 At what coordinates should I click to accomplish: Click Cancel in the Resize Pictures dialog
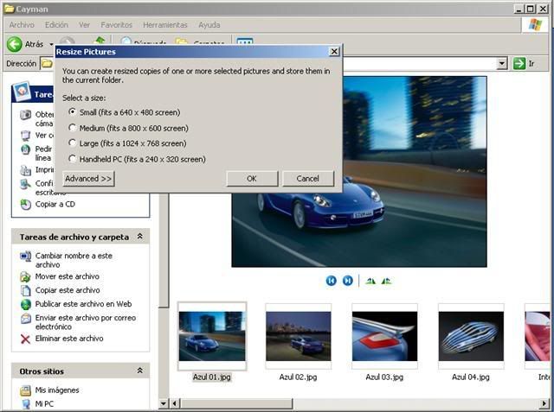tap(308, 179)
